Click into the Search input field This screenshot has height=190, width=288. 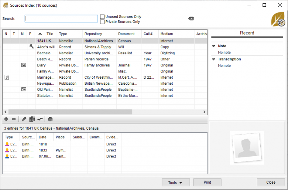(61, 19)
